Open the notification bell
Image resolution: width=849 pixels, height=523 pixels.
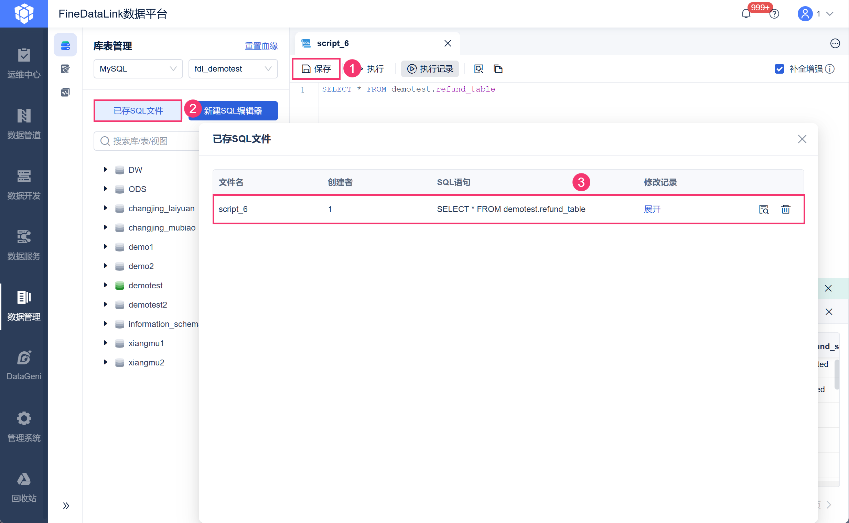745,14
